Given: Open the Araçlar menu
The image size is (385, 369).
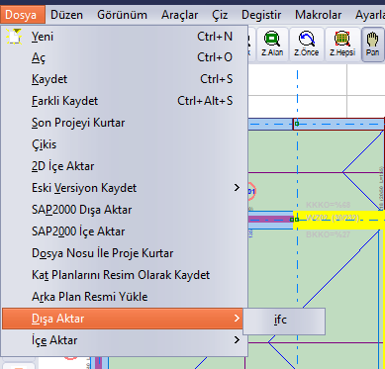Looking at the screenshot, I should [x=179, y=15].
